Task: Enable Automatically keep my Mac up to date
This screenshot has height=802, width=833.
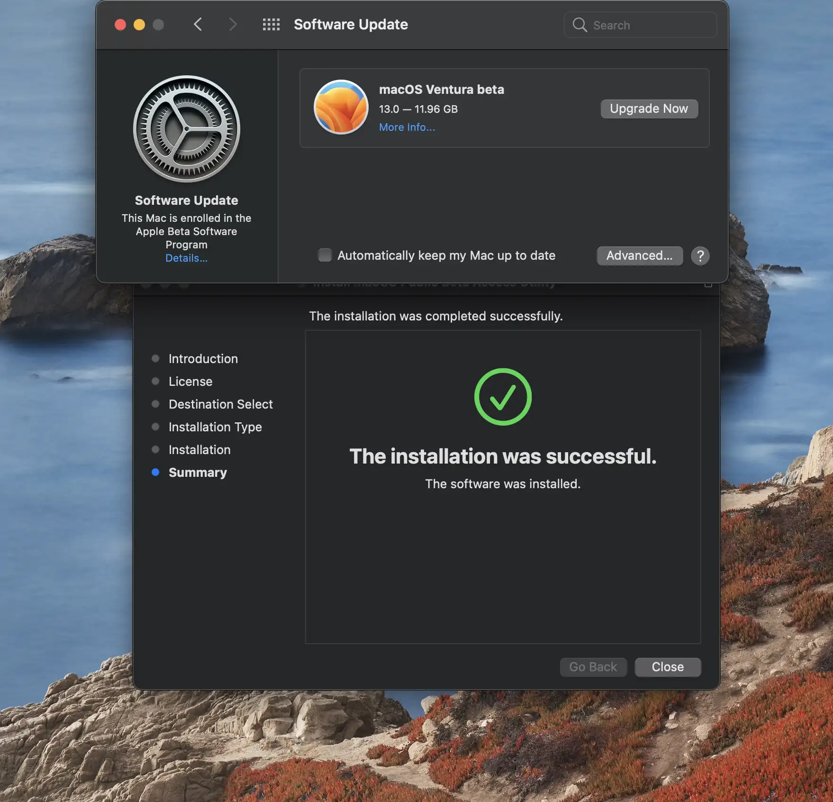Action: click(x=325, y=255)
